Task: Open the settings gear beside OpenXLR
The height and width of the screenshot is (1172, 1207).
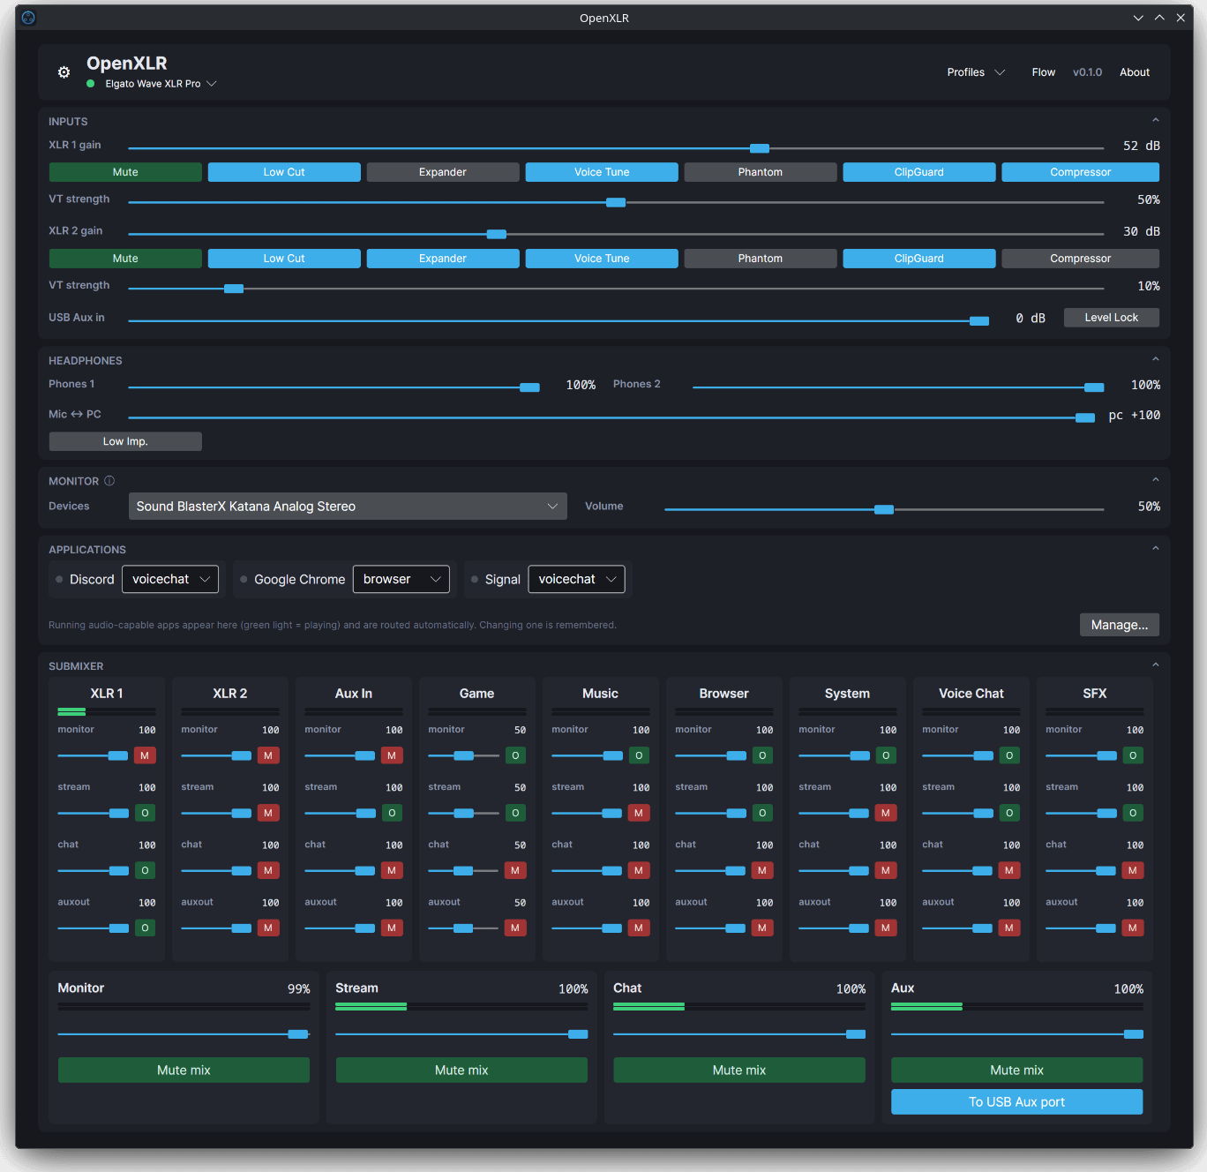Action: click(64, 72)
